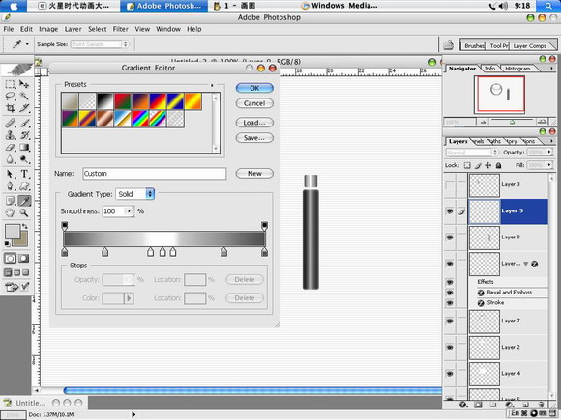Collapse the effects list on the styled layer
Screen dimensions: 561x420
(525, 264)
